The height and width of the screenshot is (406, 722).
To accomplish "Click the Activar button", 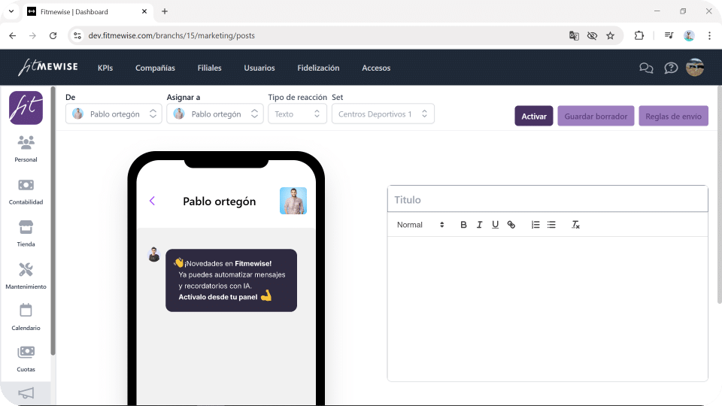I will 534,116.
